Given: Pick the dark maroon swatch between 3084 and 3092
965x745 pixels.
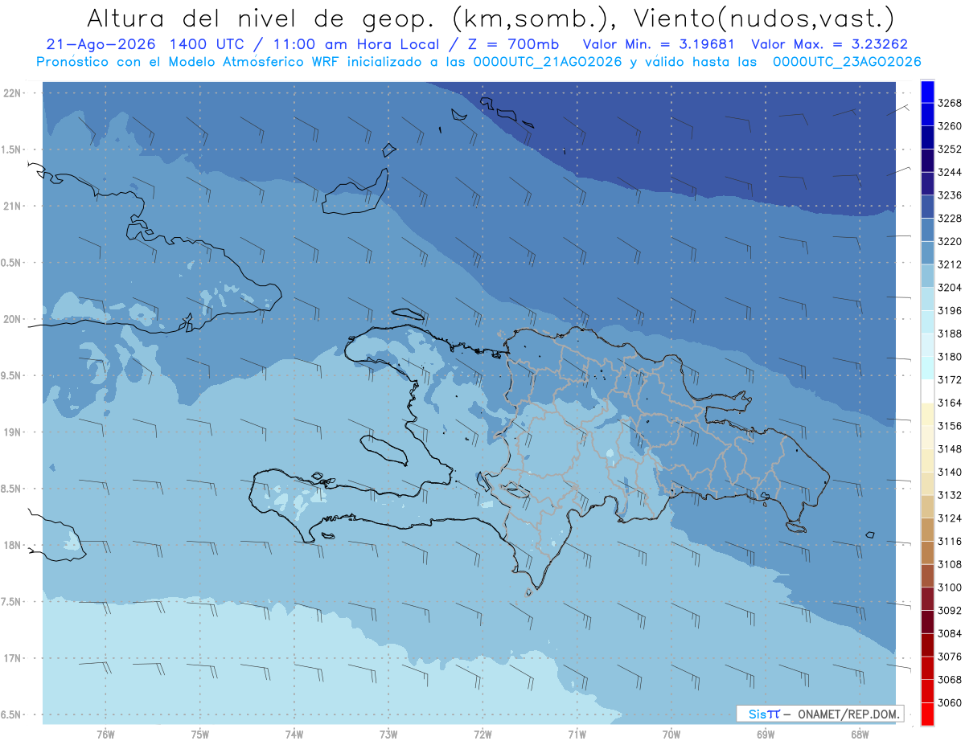Looking at the screenshot, I should (x=927, y=622).
